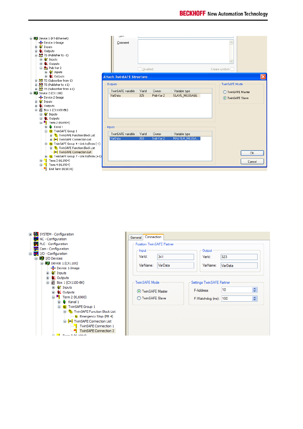Expand the TS (Subscriber from-1) node
The image size is (303, 429).
pyautogui.click(x=36, y=81)
